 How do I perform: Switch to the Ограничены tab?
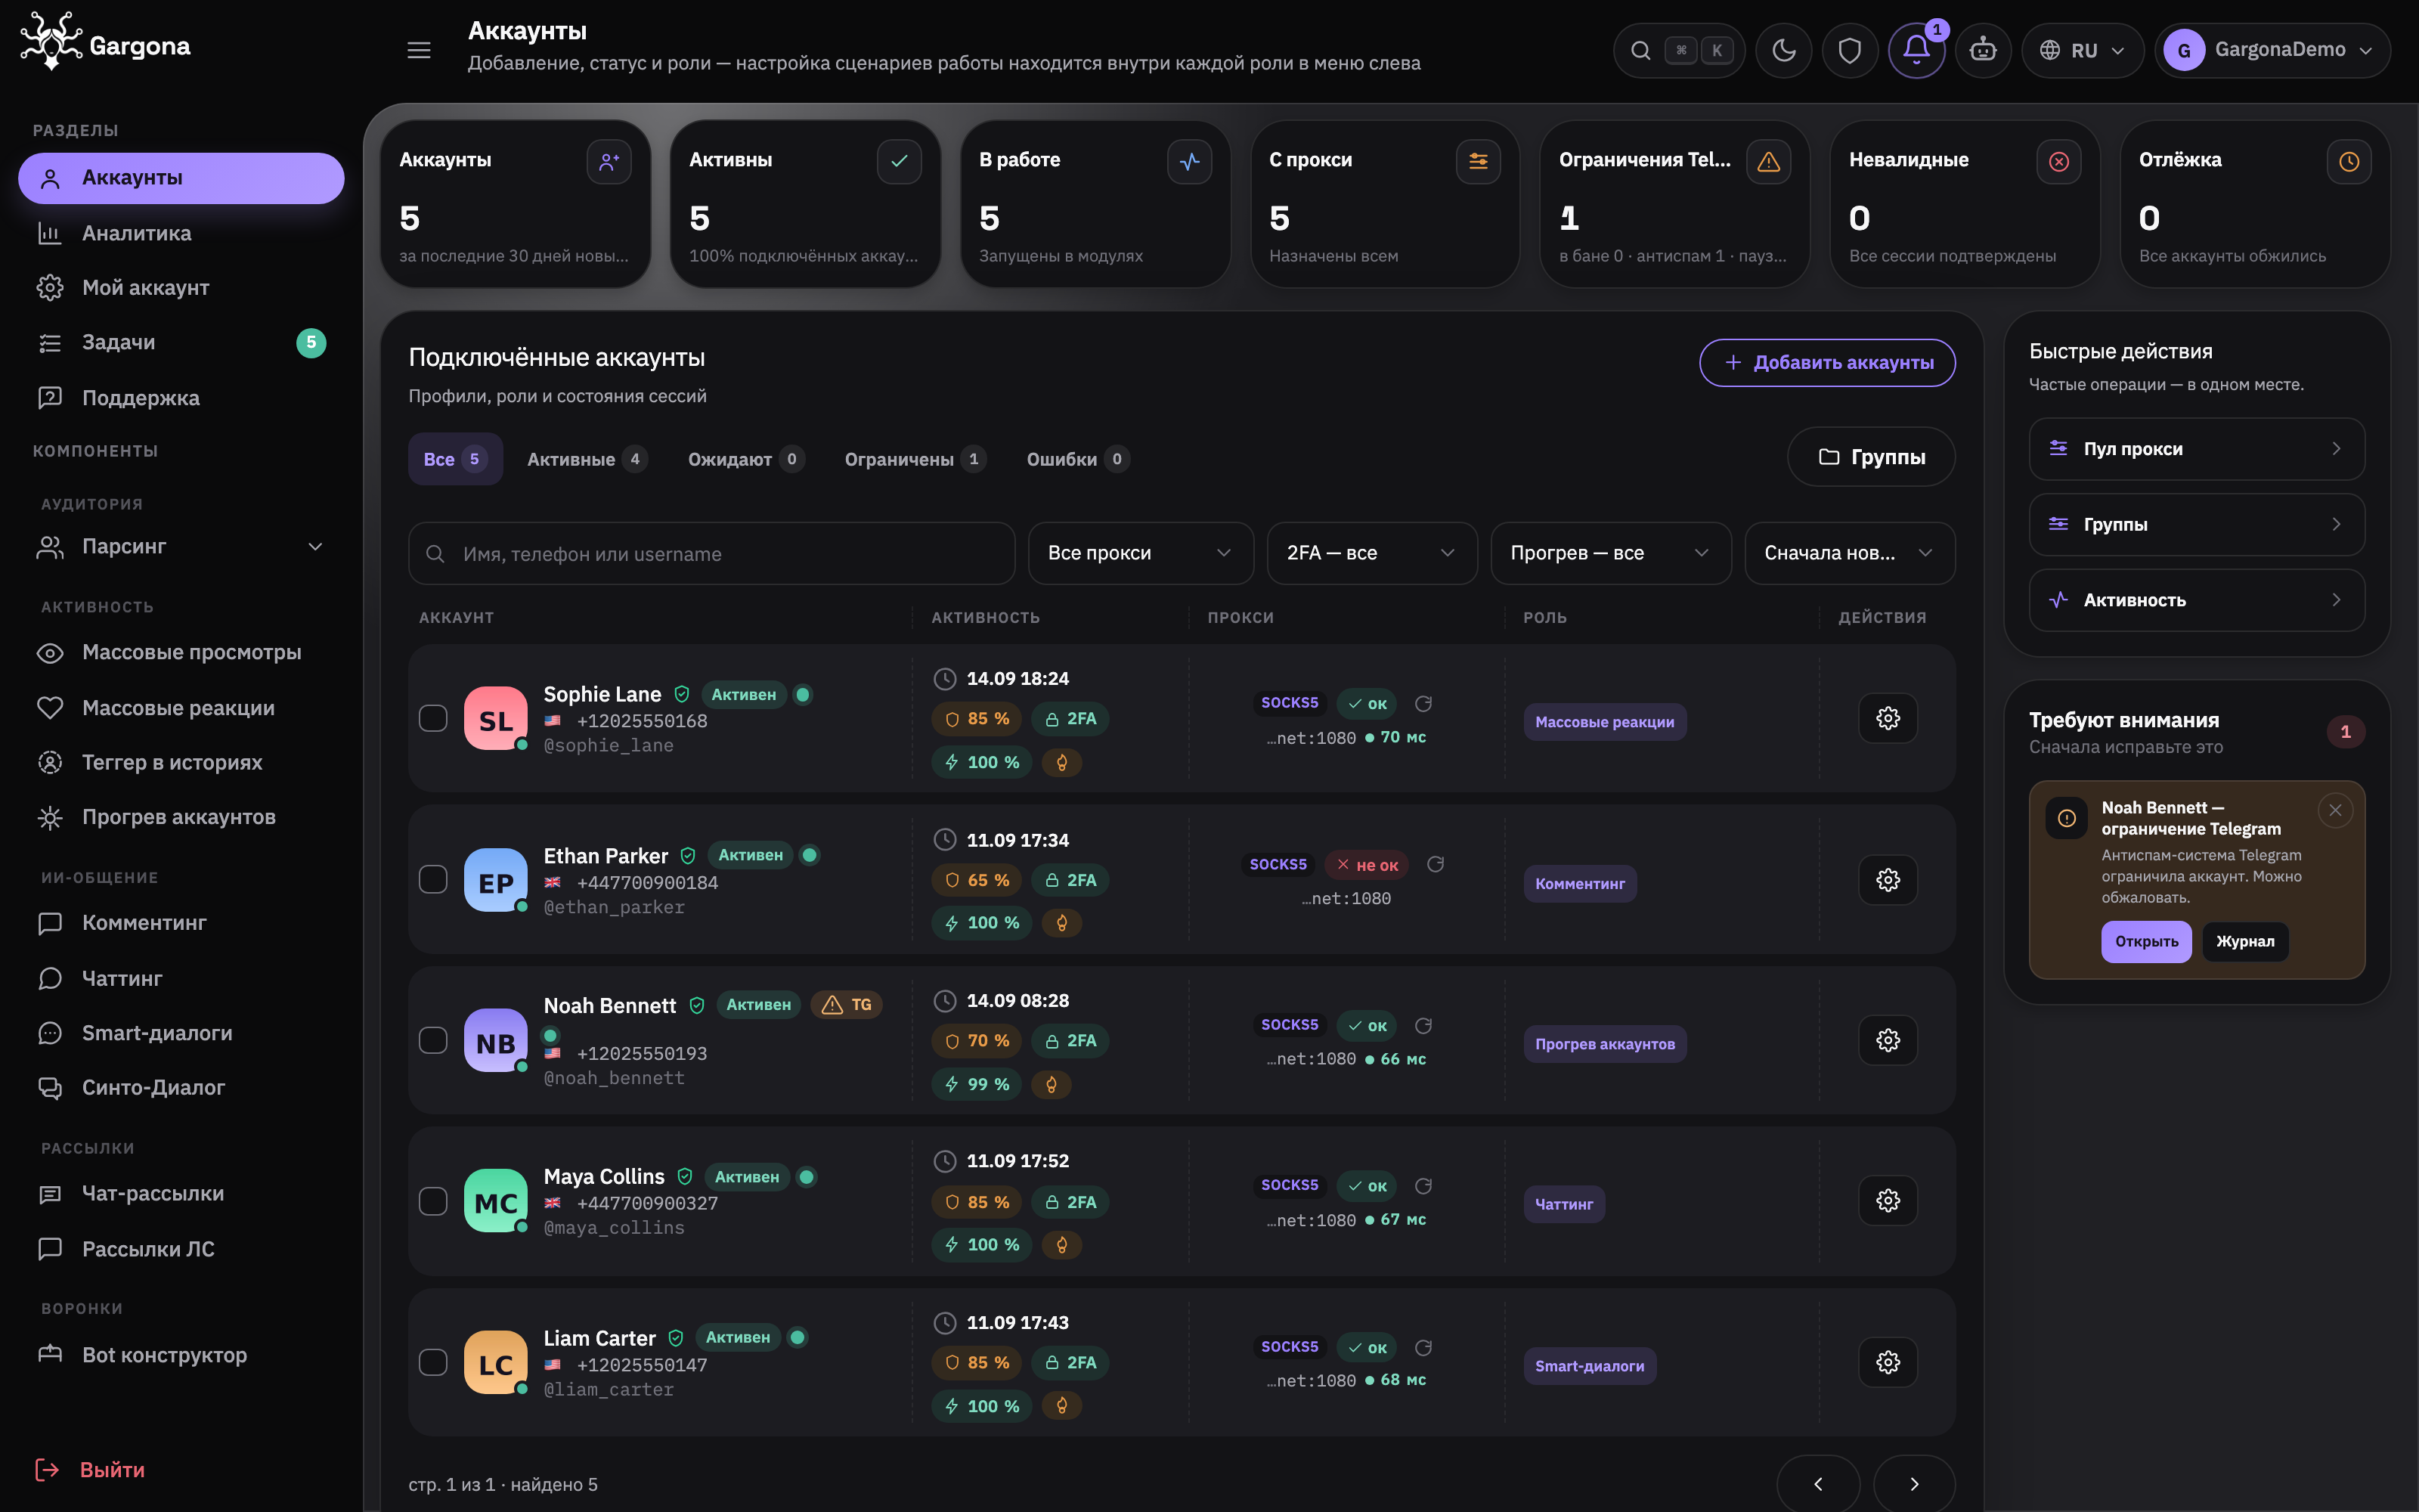[x=915, y=459]
